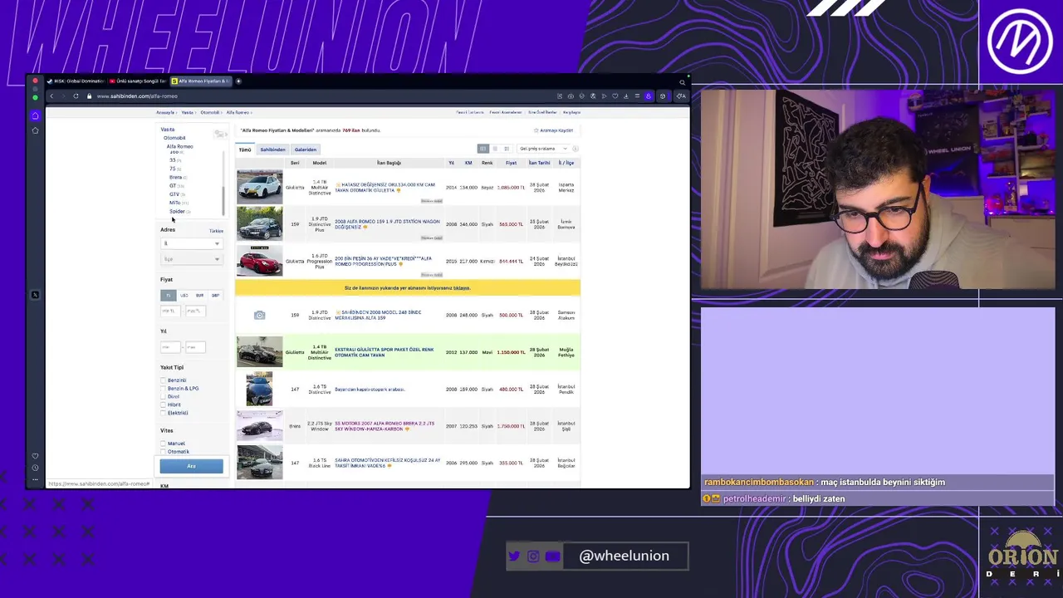The image size is (1063, 598).
Task: Open the GTV model link
Action: 174,194
